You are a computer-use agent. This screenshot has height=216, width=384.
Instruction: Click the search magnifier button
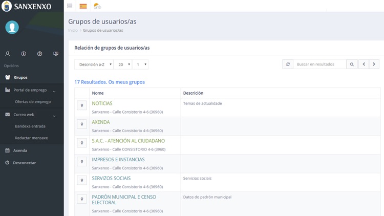point(352,64)
